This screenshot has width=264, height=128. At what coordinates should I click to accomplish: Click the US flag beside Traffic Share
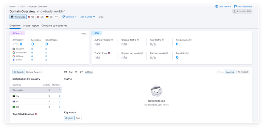[x=109, y=53]
